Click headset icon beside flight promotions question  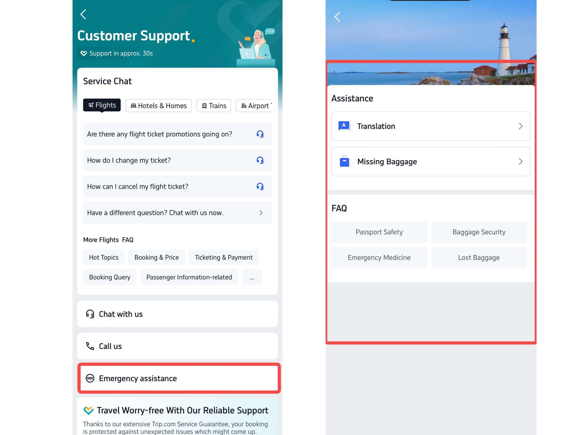tap(260, 134)
